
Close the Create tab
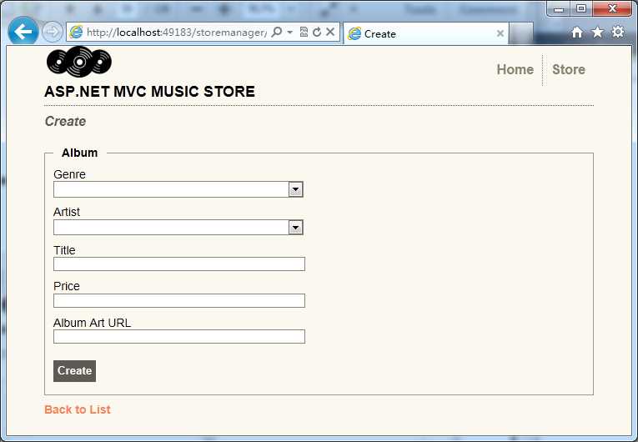[x=500, y=33]
